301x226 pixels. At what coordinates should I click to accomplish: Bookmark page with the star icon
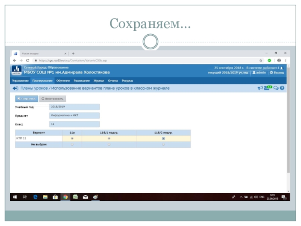pyautogui.click(x=260, y=60)
